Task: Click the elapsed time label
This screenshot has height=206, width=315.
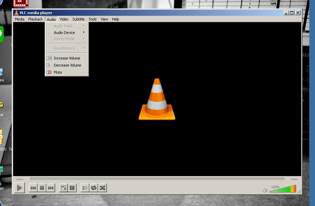Action: 20,179
